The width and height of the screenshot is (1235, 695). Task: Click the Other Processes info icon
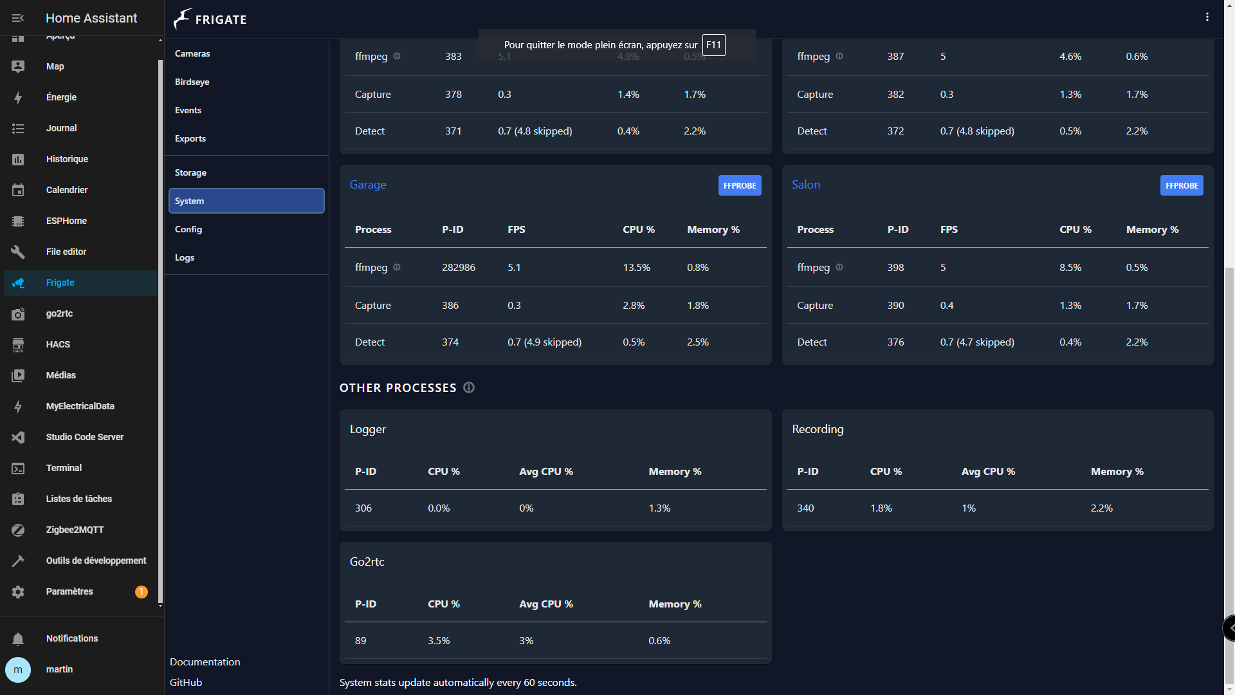point(469,387)
